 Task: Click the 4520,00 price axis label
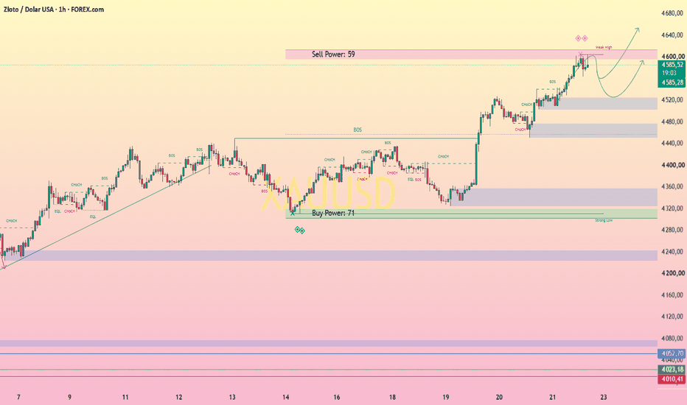pos(672,100)
